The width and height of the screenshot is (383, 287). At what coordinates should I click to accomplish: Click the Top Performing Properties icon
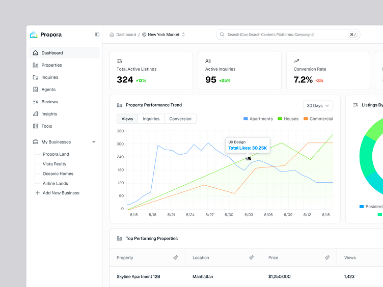pos(120,238)
